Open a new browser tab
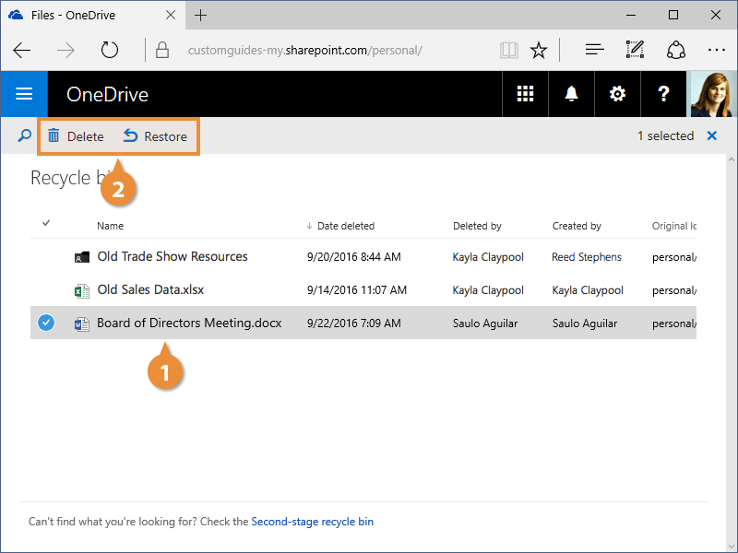The width and height of the screenshot is (738, 553). click(201, 15)
